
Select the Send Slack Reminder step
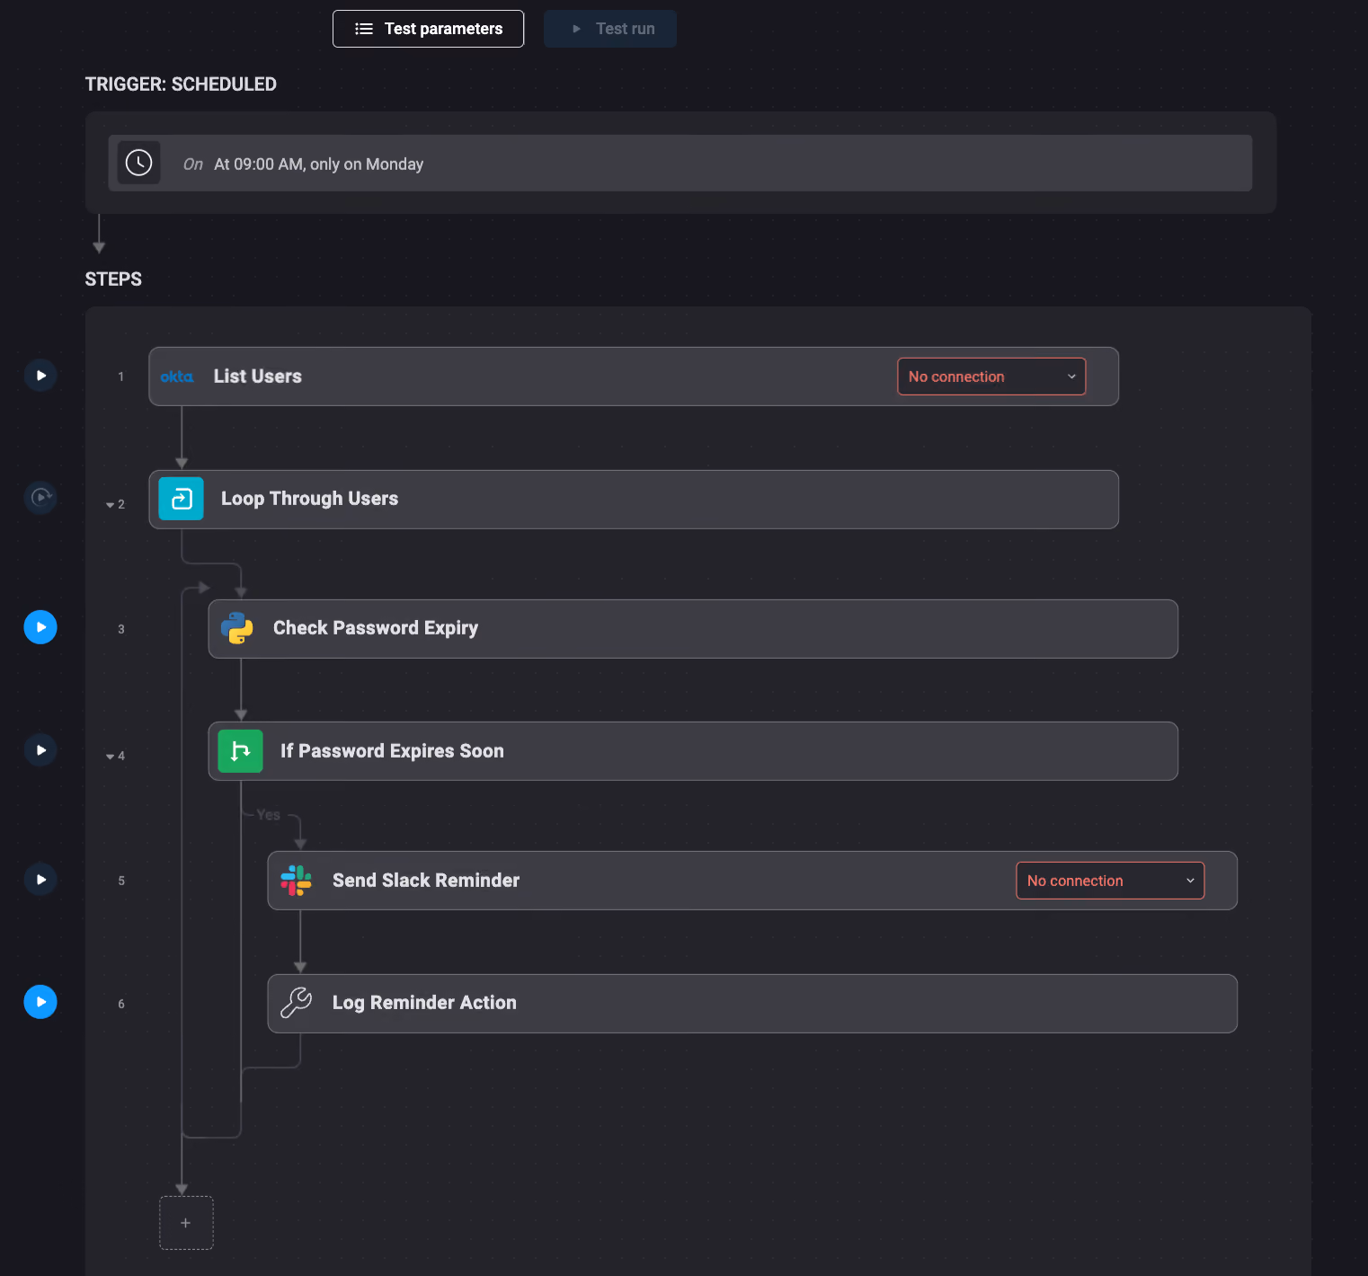tap(752, 881)
